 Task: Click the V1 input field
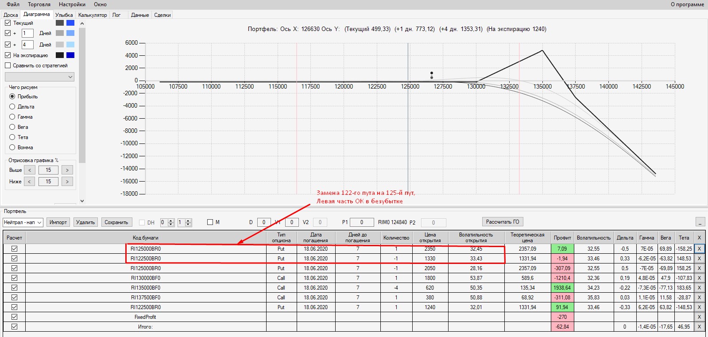(x=292, y=222)
